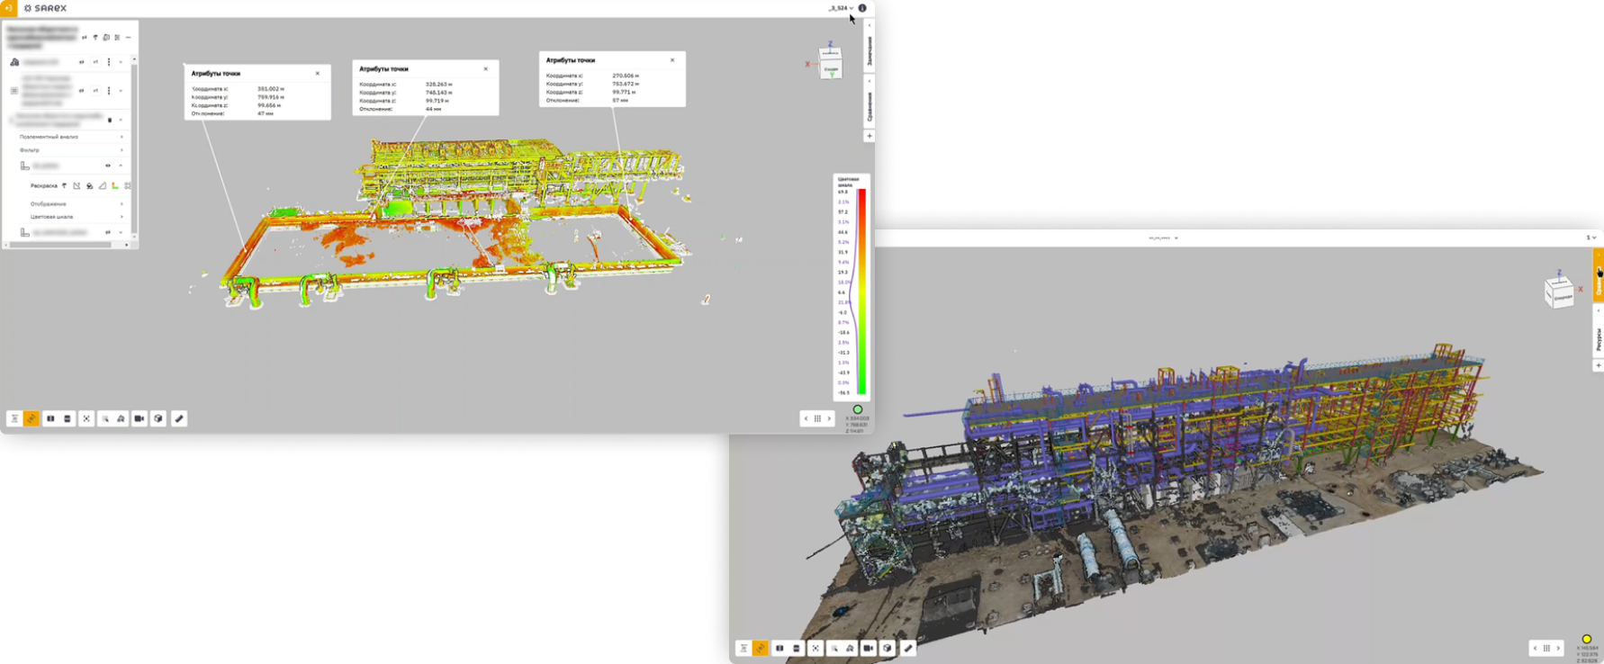Click the ruler tool in right viewer toolbar
Screen dimensions: 1604x664
click(x=908, y=648)
